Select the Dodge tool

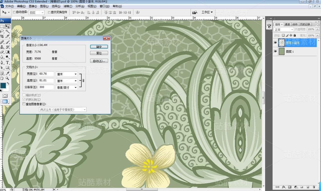tap(8, 57)
